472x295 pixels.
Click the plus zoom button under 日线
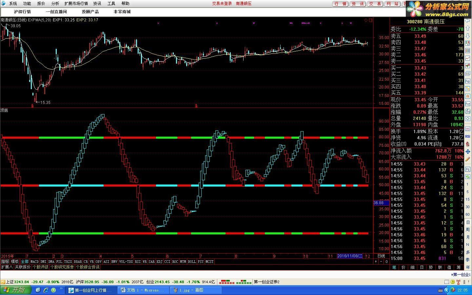click(x=376, y=262)
